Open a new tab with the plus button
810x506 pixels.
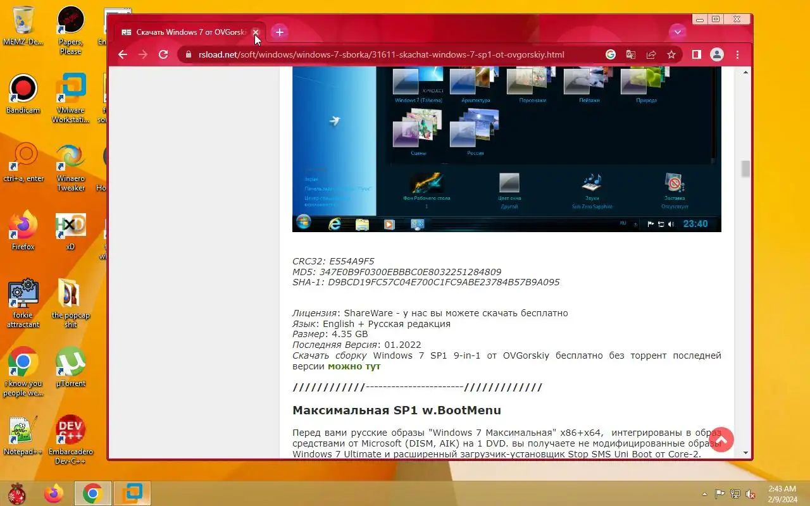click(280, 32)
